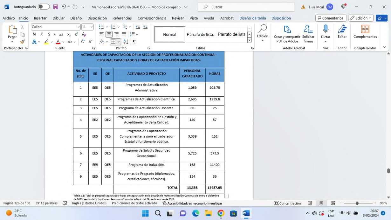Screen dimensions: 391x220
Task: Open the Windows Start menu
Action: (x=145, y=213)
